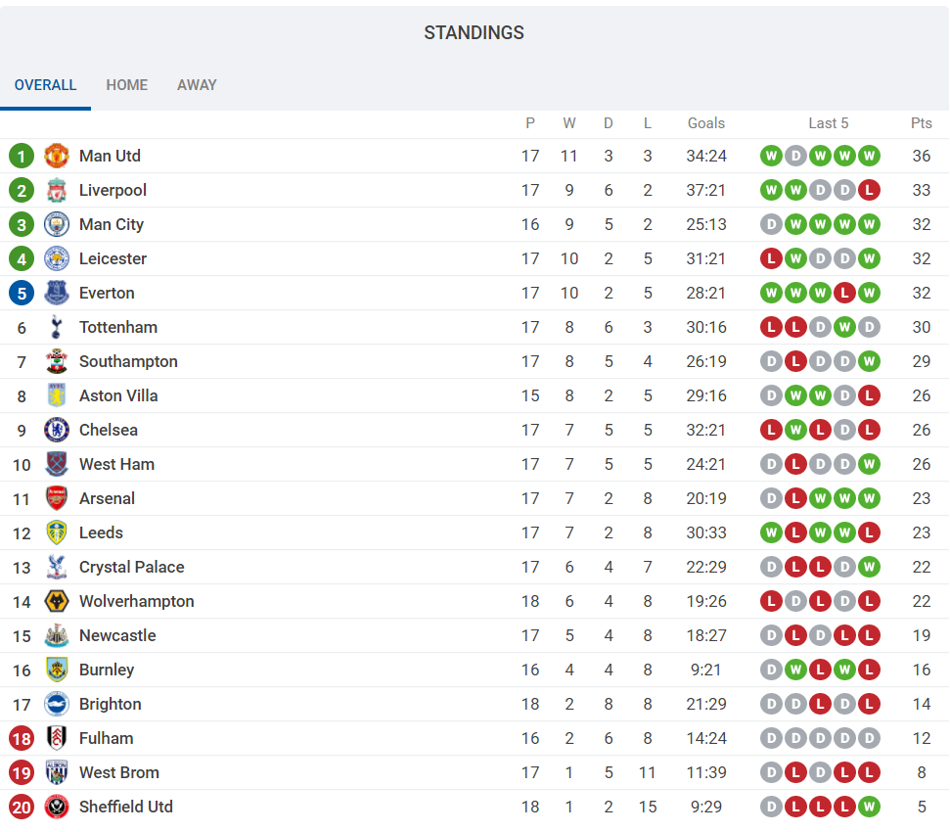The width and height of the screenshot is (950, 832).
Task: Click Sheffield Utd's green W form badge
Action: tap(869, 807)
